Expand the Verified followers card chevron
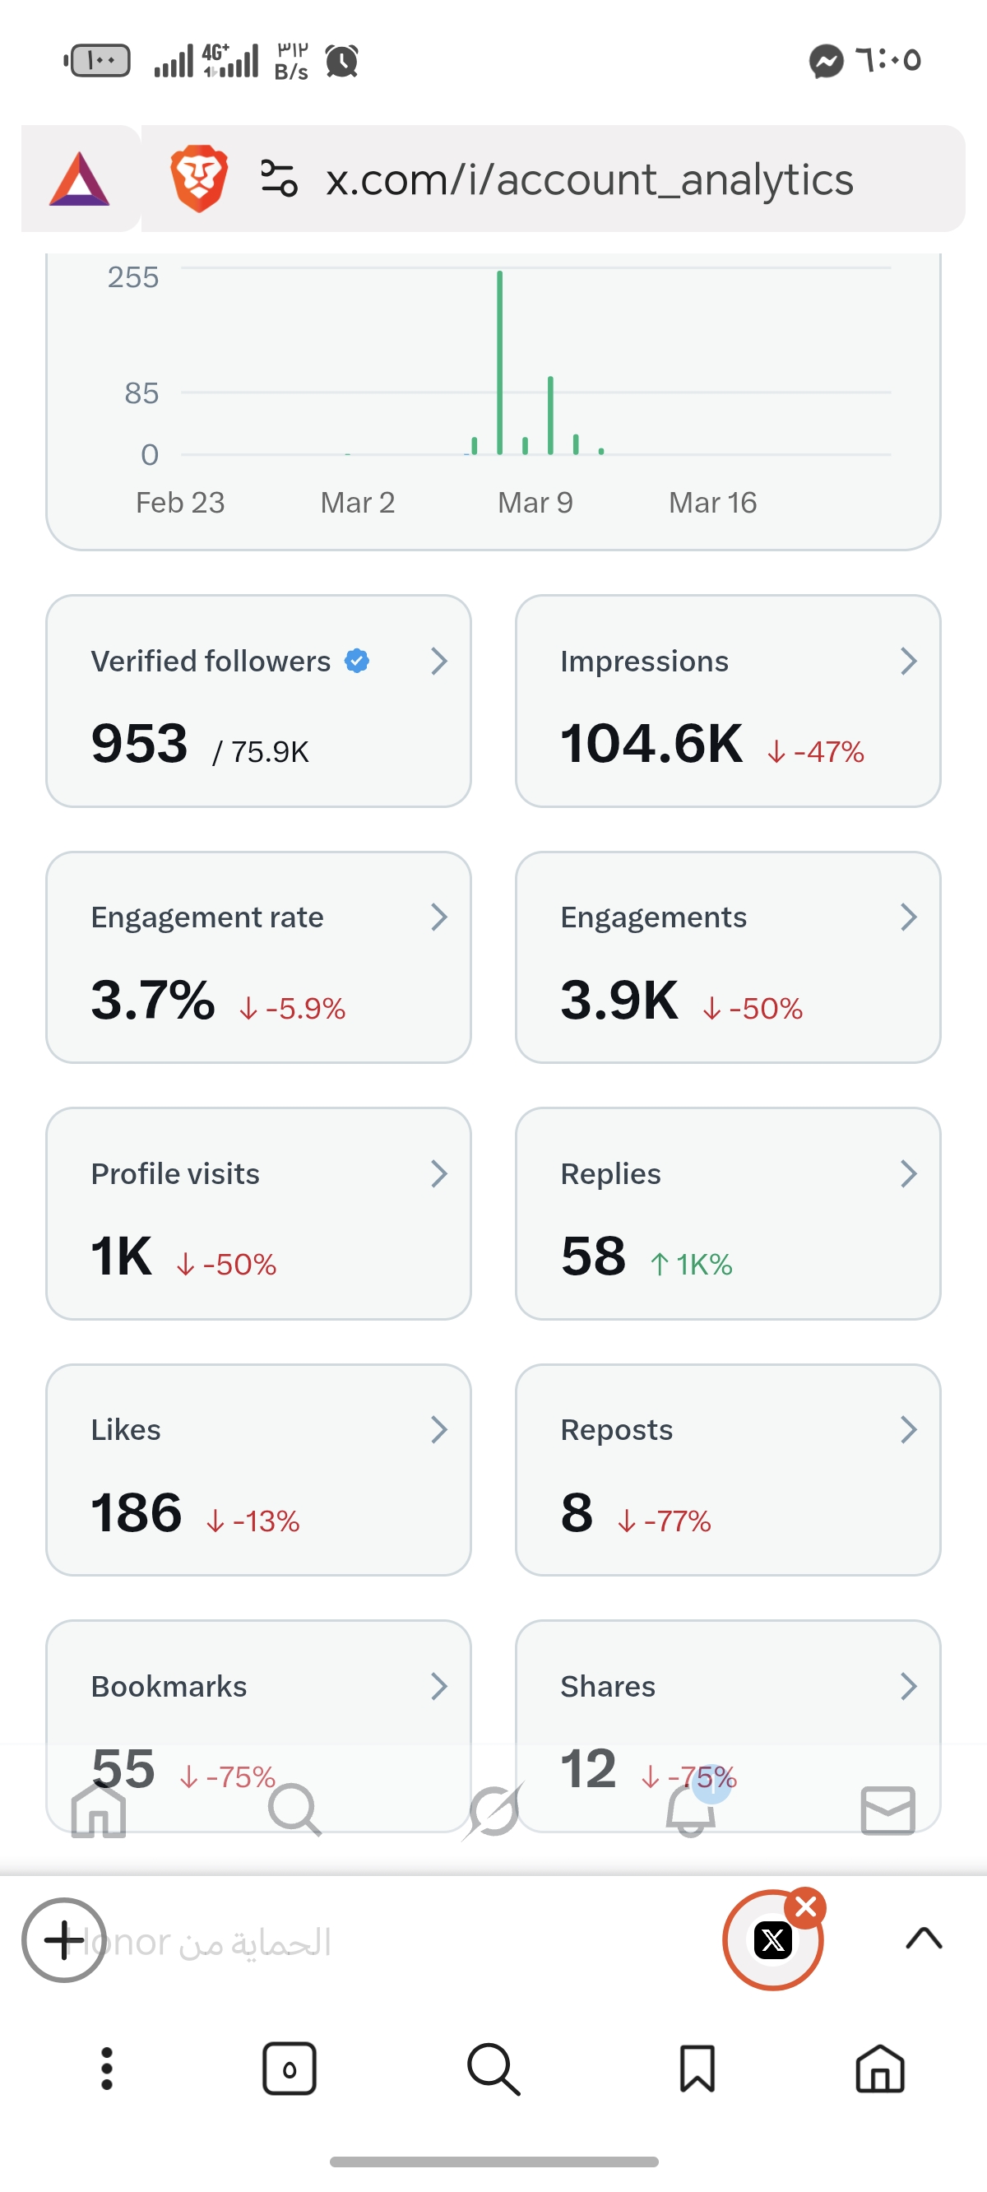The height and width of the screenshot is (2192, 987). (x=439, y=662)
